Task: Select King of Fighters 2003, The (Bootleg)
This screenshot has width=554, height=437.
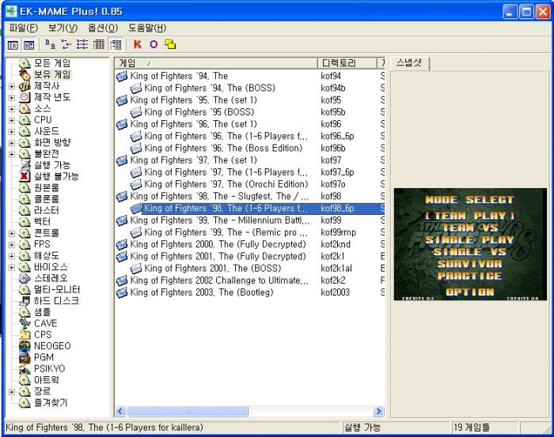Action: pyautogui.click(x=202, y=292)
